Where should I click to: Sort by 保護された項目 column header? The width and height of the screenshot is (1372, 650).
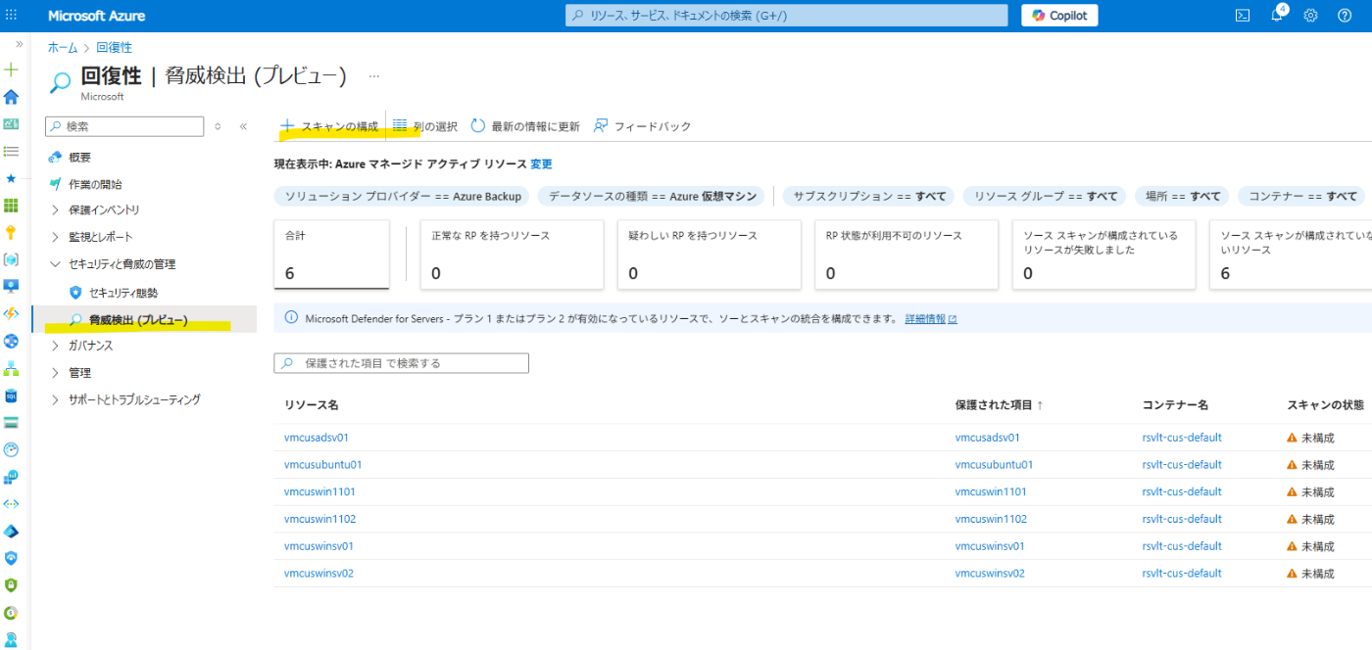point(999,405)
